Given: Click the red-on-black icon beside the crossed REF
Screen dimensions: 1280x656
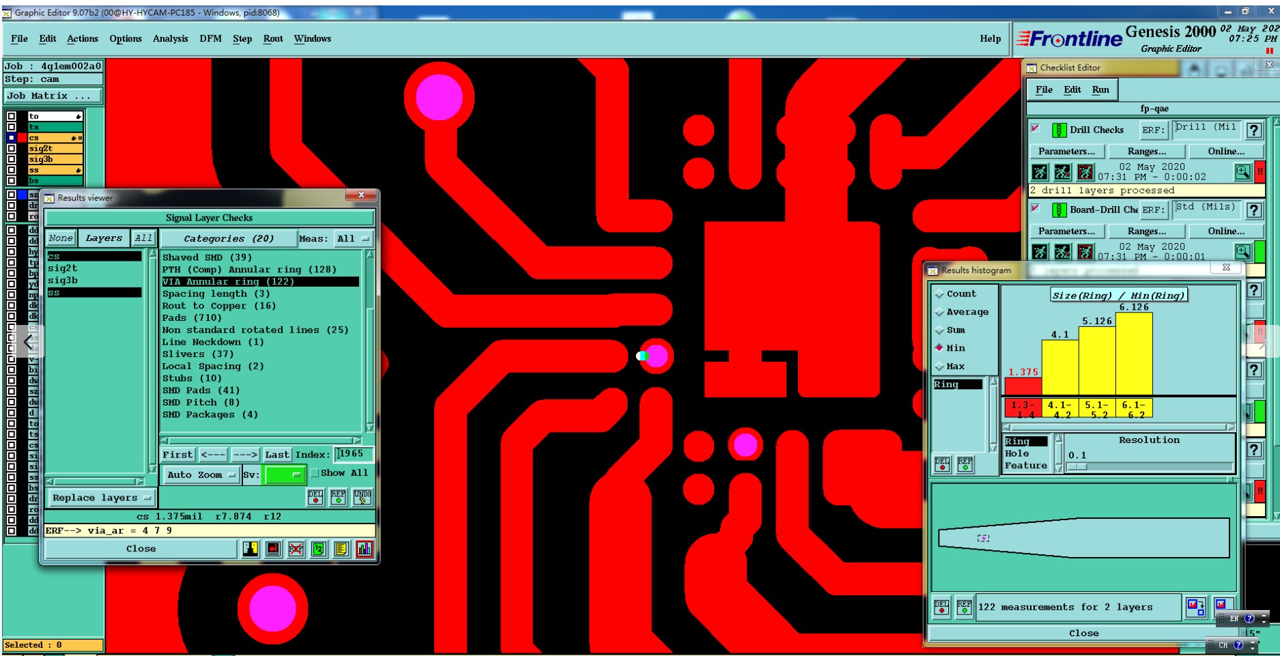Looking at the screenshot, I should pos(273,549).
